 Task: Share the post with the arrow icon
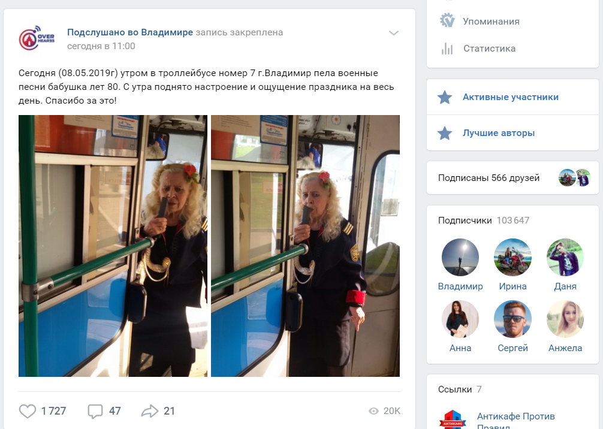(x=150, y=411)
